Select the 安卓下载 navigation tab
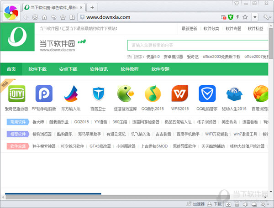This screenshot has height=208, width=274. pos(68,69)
